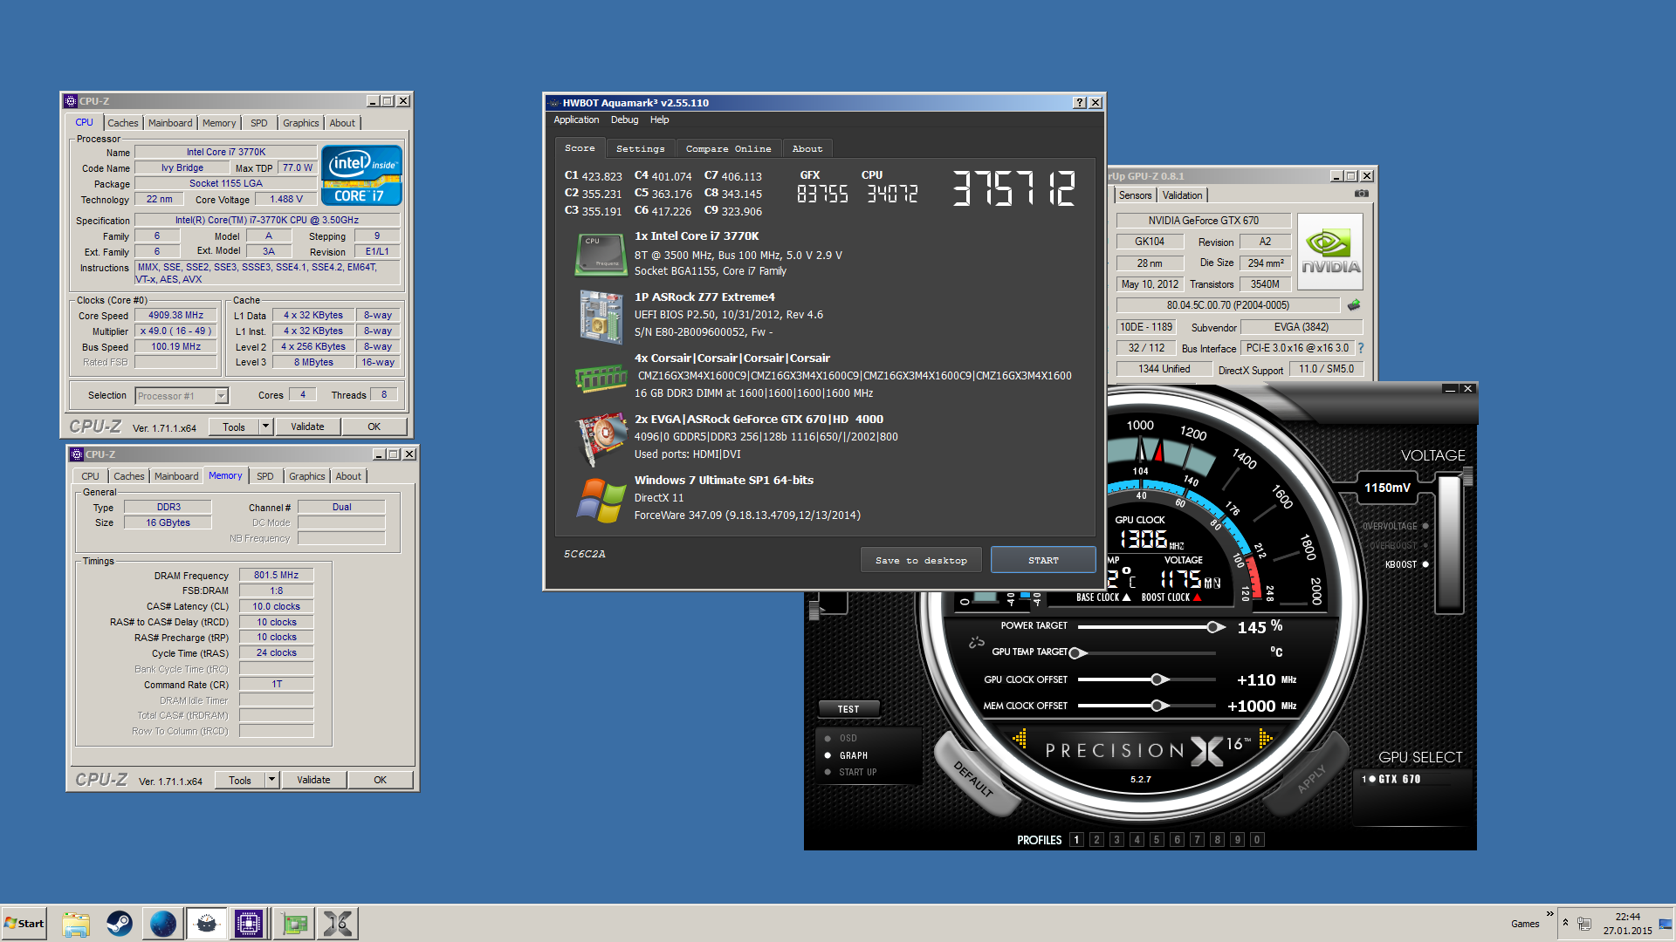Open the Start menu

click(24, 924)
